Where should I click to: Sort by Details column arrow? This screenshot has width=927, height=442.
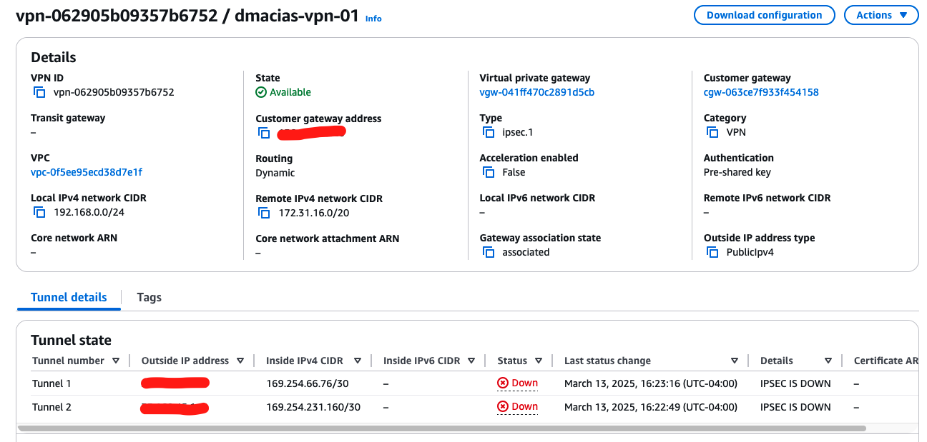click(x=828, y=361)
